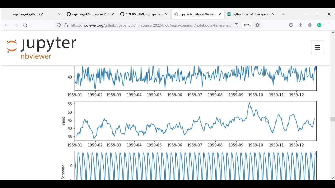This screenshot has width=335, height=188.
Task: Click the 1959-06 tick under Trend plot
Action: pos(175,145)
